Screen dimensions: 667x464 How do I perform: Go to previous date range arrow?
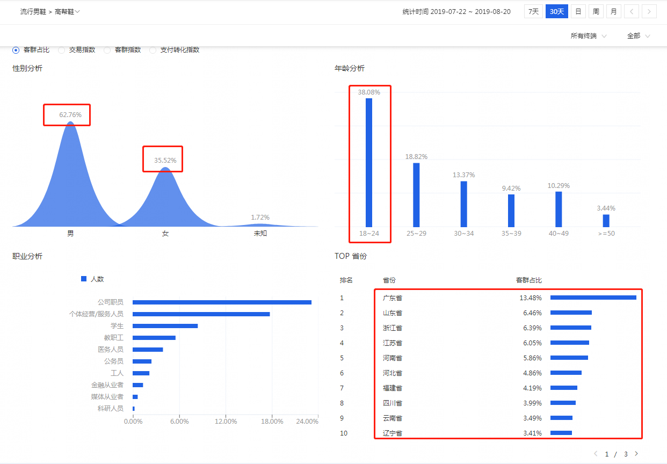632,11
